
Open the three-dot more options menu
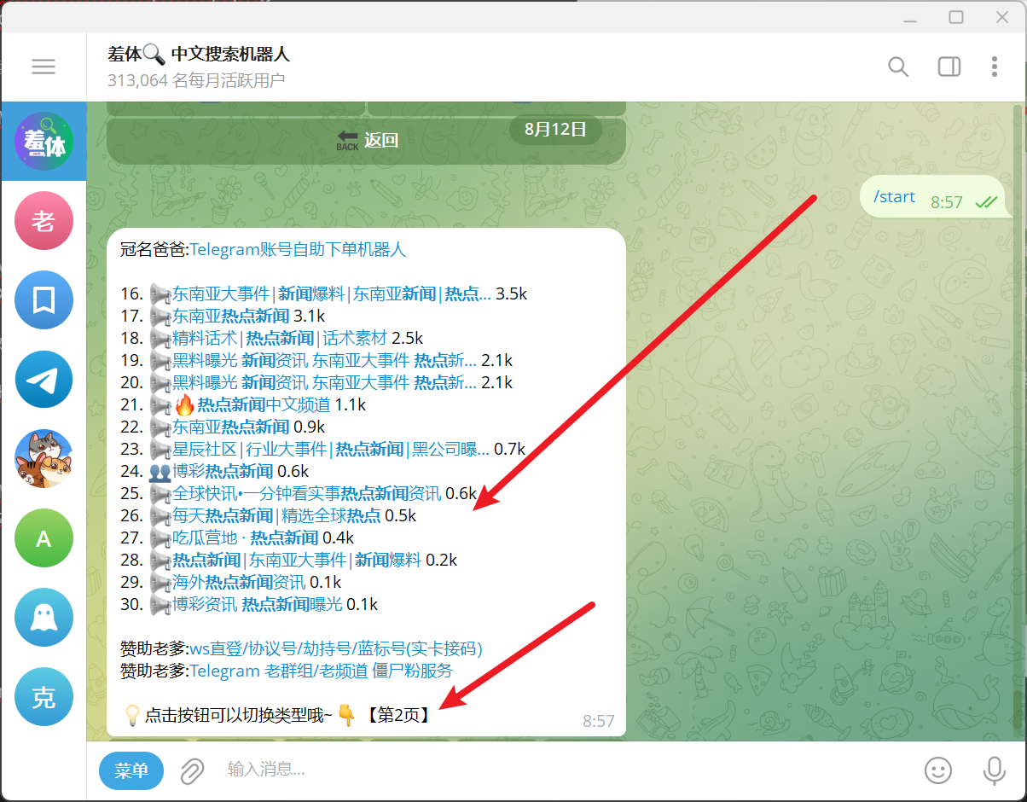point(994,67)
